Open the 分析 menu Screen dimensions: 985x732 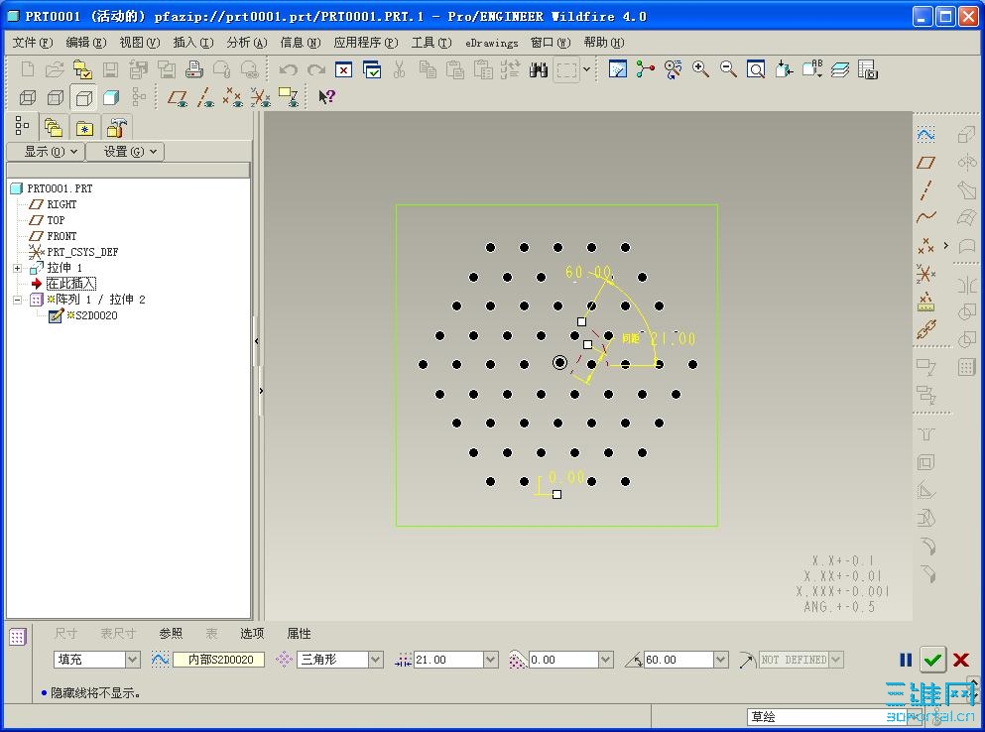[x=247, y=42]
